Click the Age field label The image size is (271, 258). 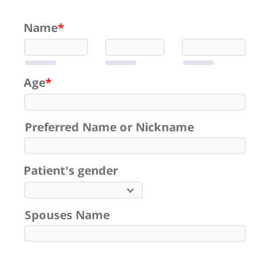pos(35,83)
